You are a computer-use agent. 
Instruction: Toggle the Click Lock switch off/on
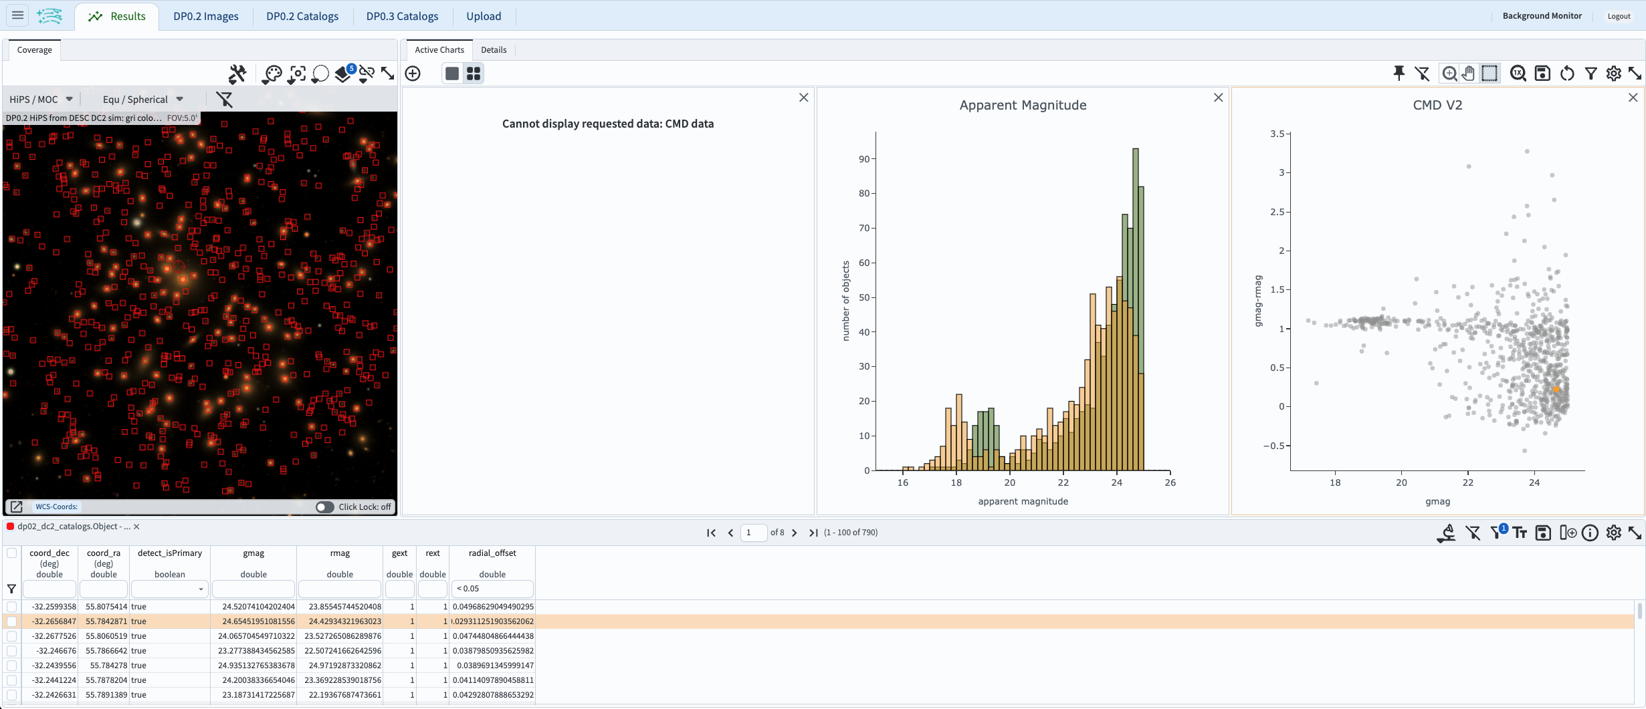click(x=326, y=507)
